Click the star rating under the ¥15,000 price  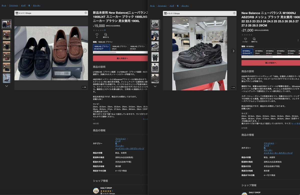pyautogui.click(x=98, y=30)
